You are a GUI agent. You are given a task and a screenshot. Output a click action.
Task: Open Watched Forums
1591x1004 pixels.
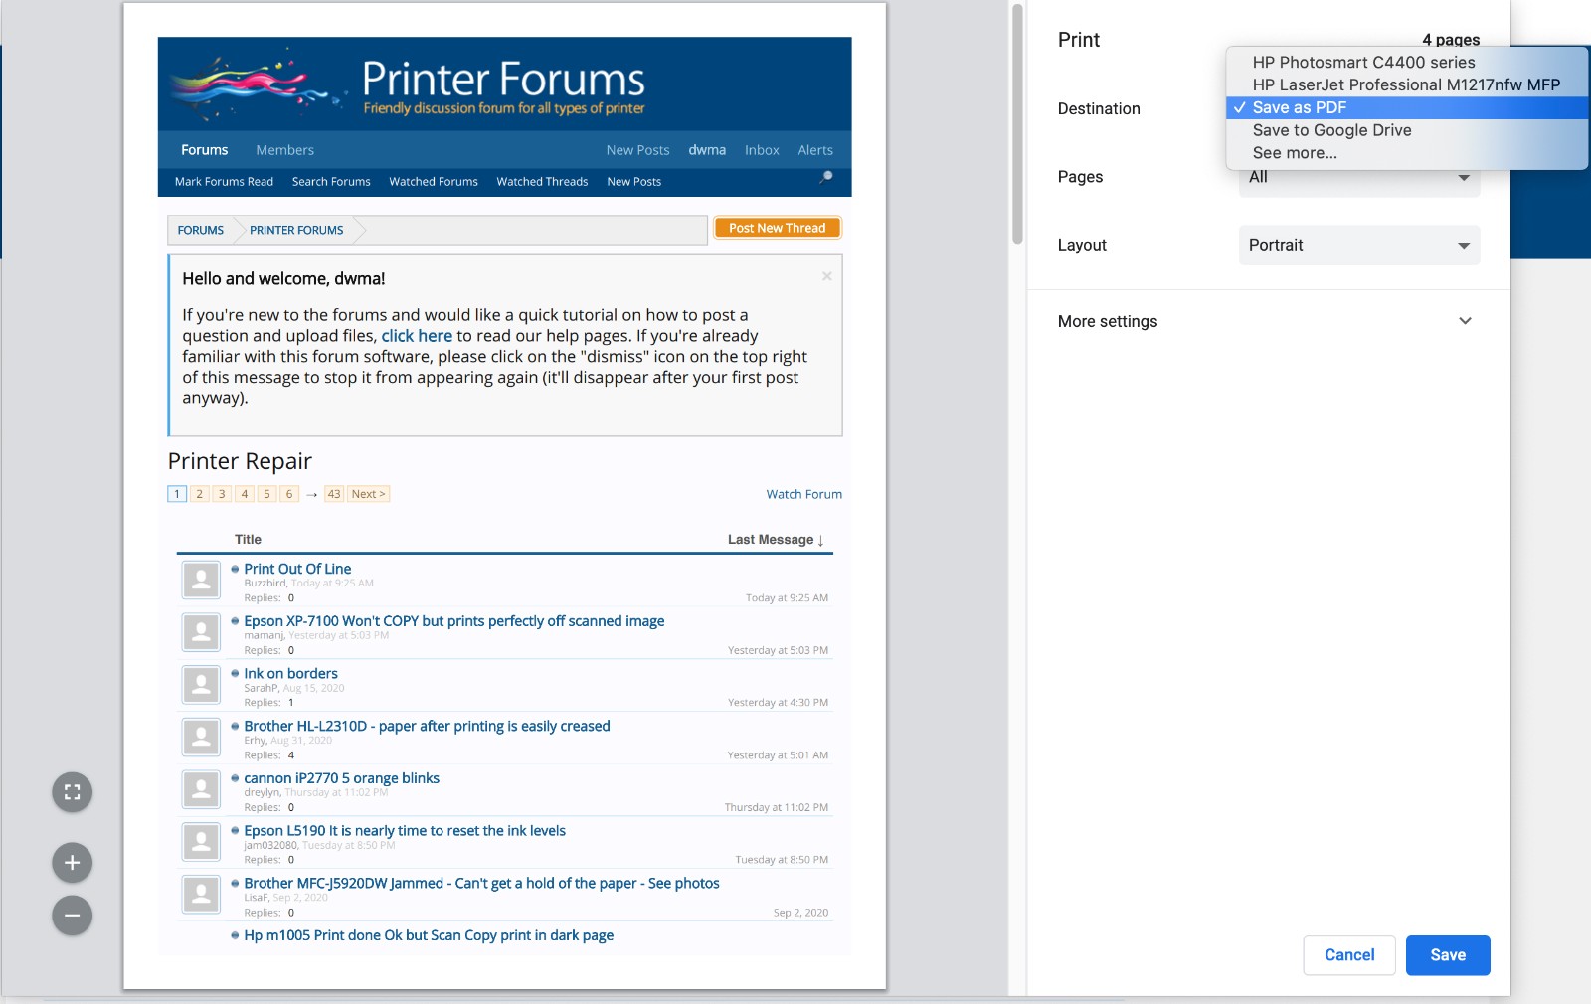click(434, 182)
